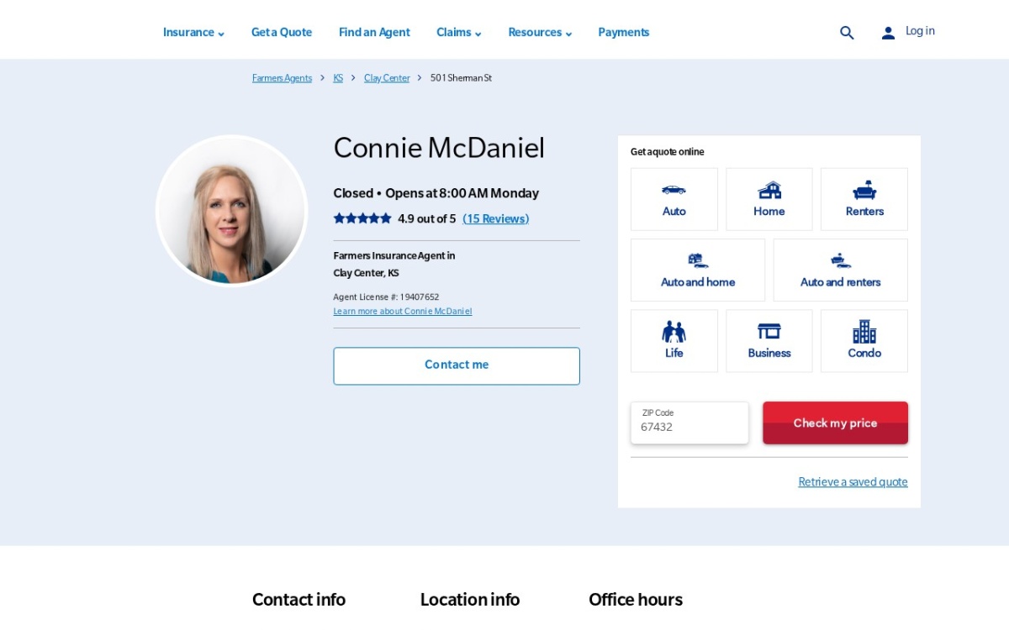Follow the KS breadcrumb link
Image resolution: width=1009 pixels, height=630 pixels.
(x=338, y=78)
